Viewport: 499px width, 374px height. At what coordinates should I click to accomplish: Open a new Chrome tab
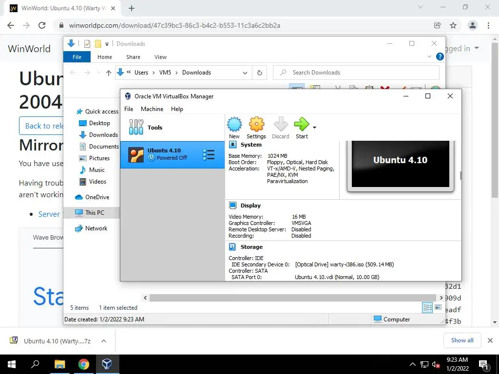pos(132,8)
